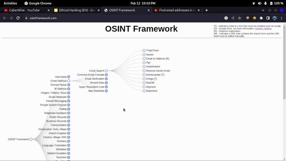Image resolution: width=286 pixels, height=161 pixels.
Task: Expand the Archives node
Action: click(68, 141)
